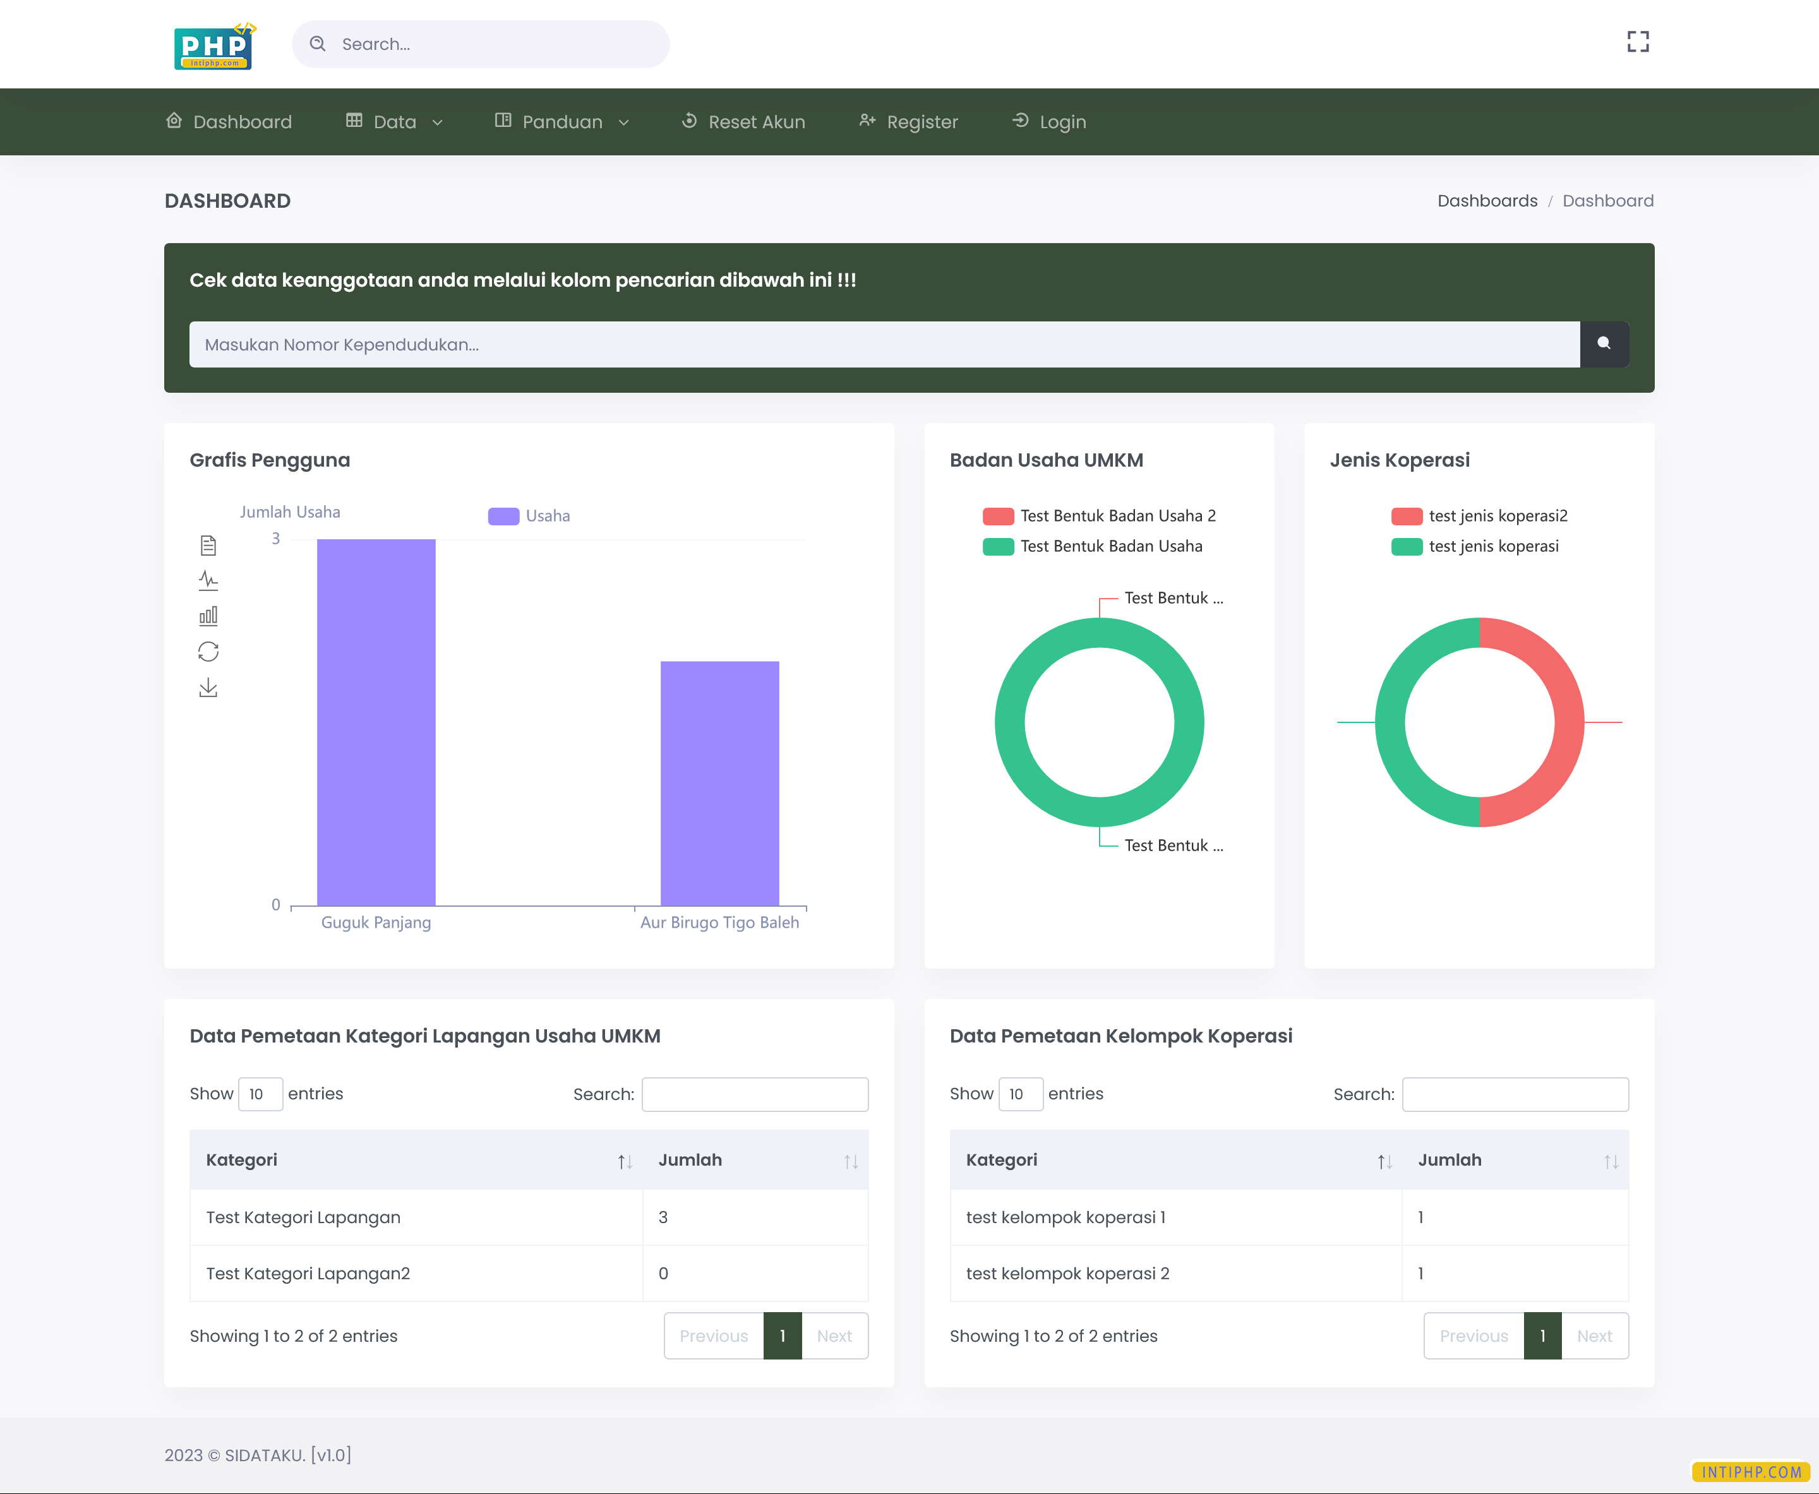Click the Masukan Nomor Kependudukan input field

[883, 344]
